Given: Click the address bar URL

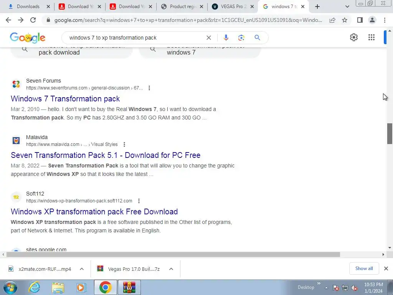Looking at the screenshot, I should (x=188, y=20).
